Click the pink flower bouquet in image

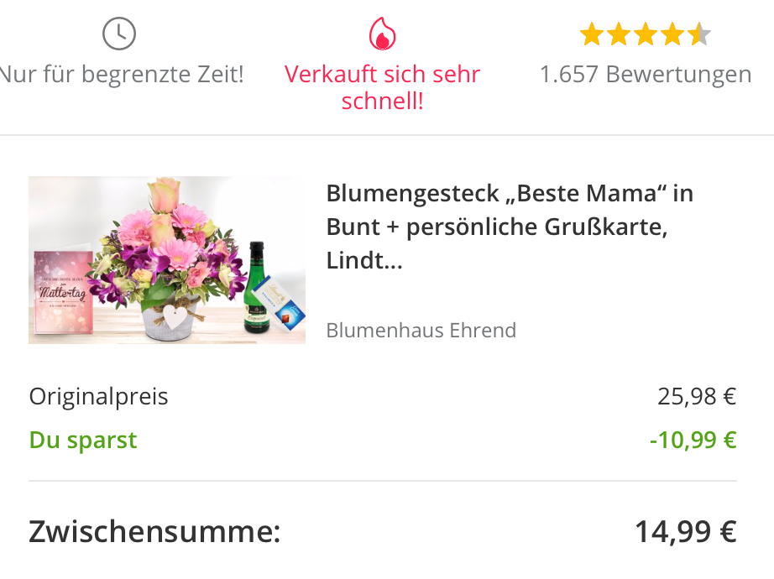(168, 243)
